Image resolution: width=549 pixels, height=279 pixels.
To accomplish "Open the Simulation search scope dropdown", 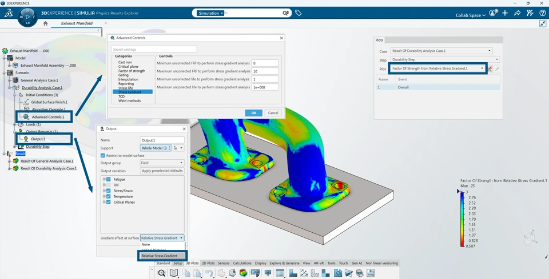I will pyautogui.click(x=210, y=13).
